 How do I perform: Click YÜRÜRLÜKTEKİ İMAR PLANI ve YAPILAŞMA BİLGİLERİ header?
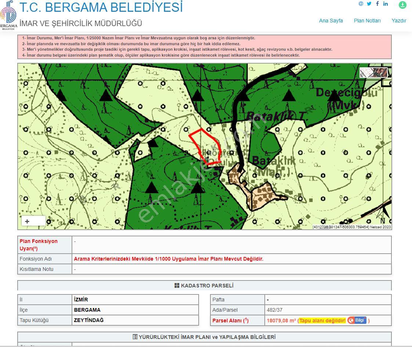point(205,337)
